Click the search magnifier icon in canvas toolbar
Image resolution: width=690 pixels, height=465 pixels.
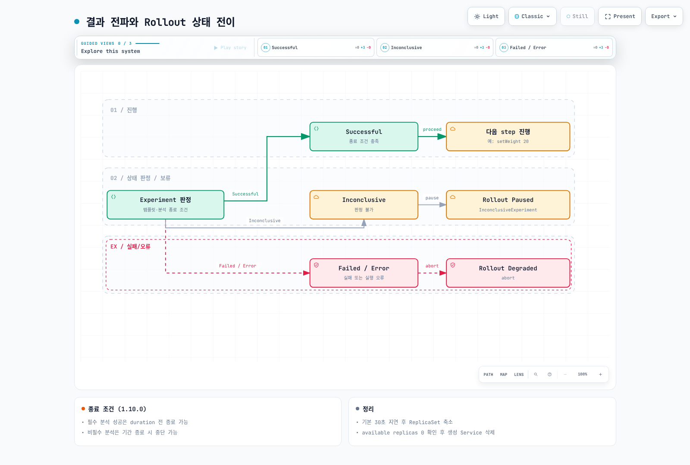point(536,375)
